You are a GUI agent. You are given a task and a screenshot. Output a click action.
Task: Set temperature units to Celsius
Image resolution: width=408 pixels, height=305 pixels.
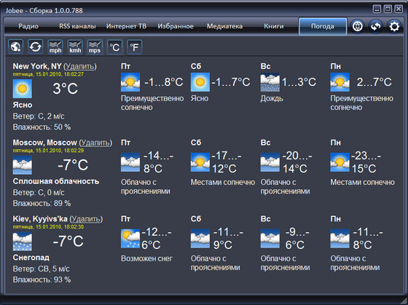pos(114,47)
